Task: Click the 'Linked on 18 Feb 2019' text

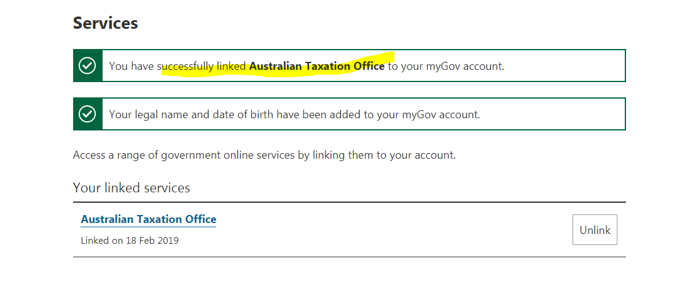Action: [x=130, y=240]
